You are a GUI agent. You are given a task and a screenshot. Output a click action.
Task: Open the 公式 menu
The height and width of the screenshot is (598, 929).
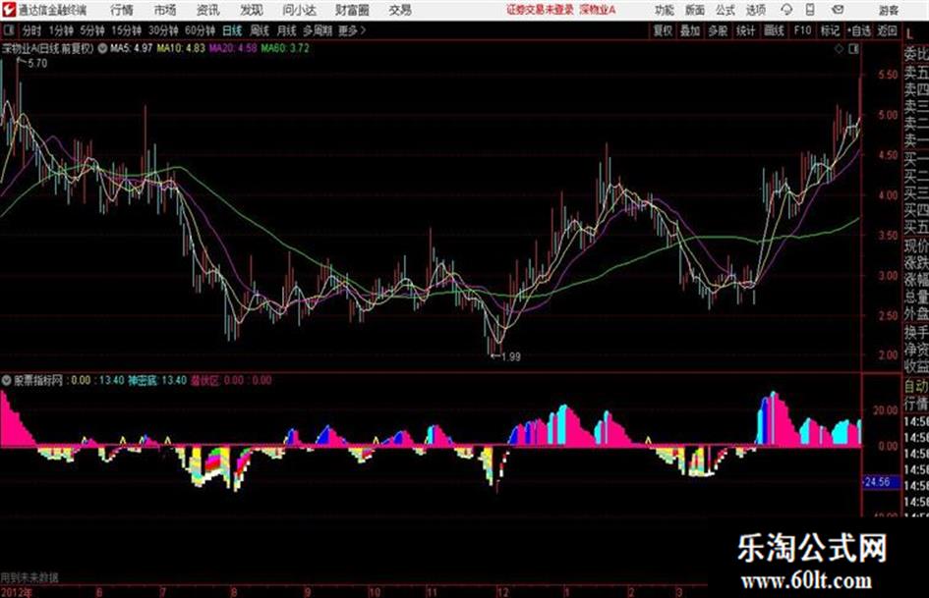pyautogui.click(x=725, y=10)
